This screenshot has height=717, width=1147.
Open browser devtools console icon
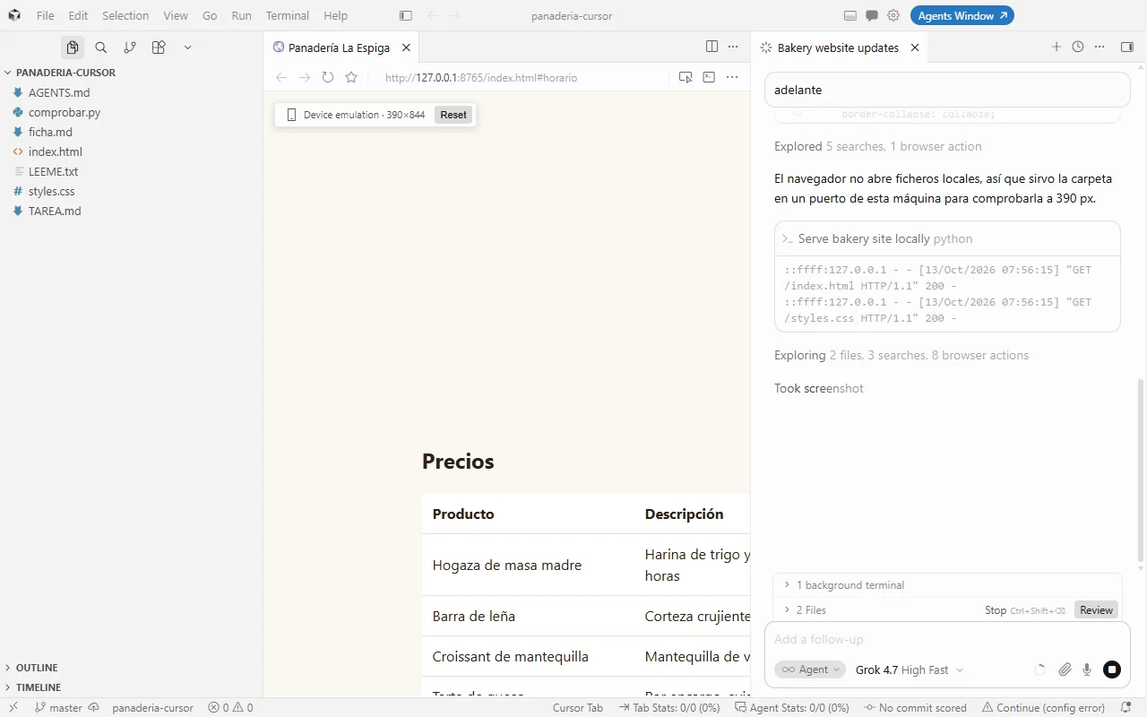point(709,77)
